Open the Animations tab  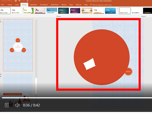pos(44,5)
